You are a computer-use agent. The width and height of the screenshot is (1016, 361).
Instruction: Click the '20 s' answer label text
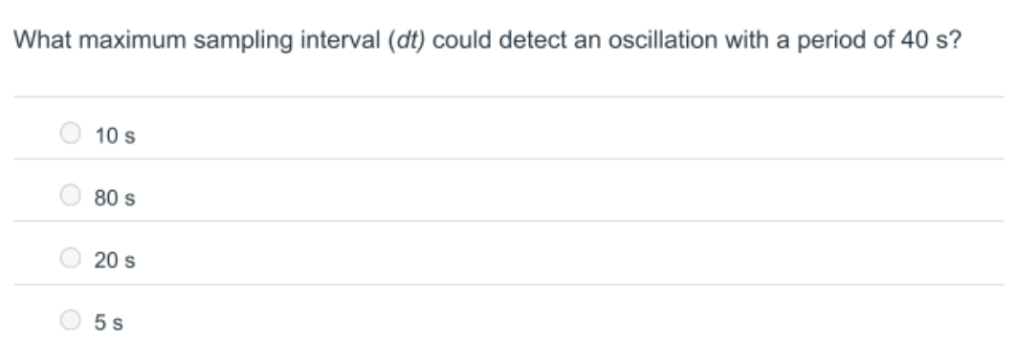click(115, 261)
